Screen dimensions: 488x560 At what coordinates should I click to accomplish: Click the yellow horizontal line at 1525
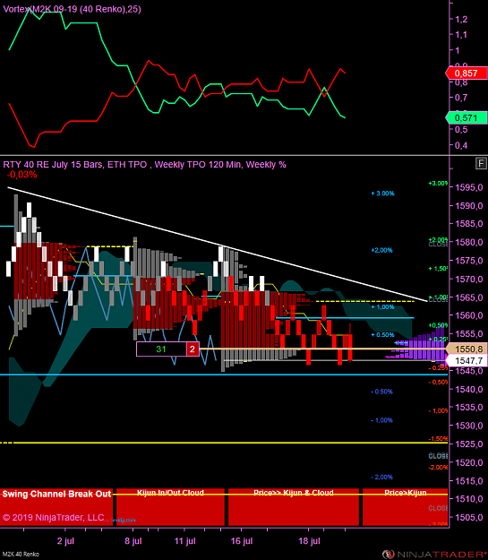[x=224, y=443]
